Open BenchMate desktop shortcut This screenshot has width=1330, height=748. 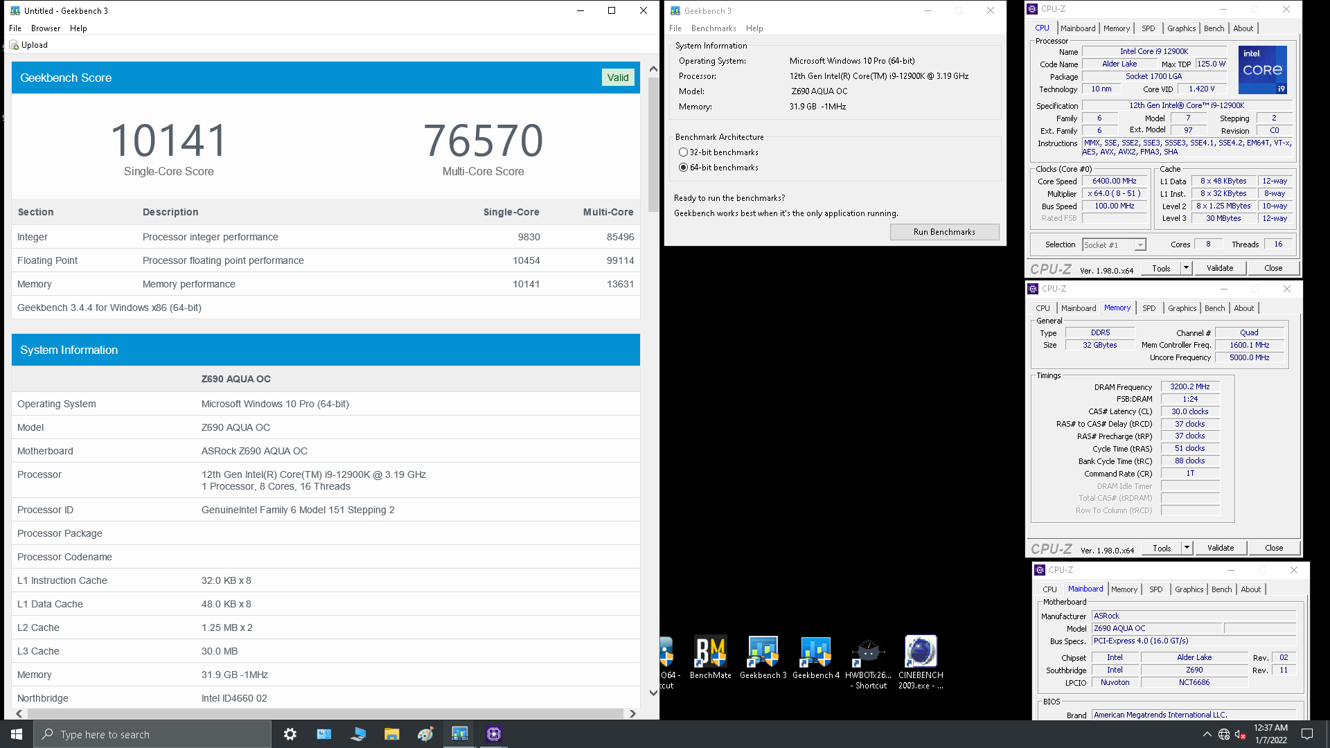[711, 658]
